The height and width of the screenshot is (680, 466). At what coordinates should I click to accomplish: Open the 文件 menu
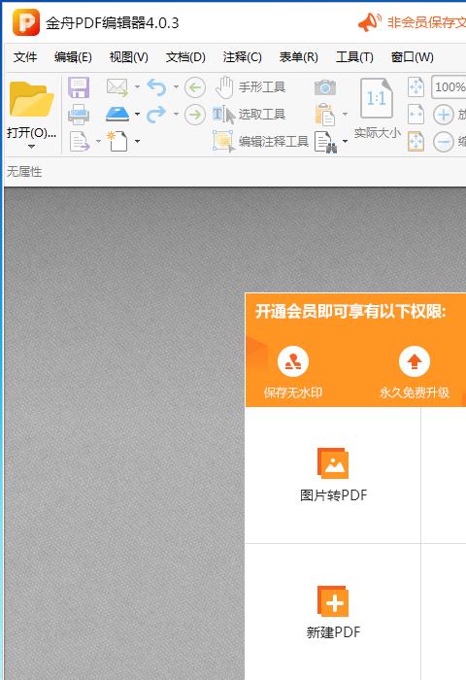tap(25, 56)
